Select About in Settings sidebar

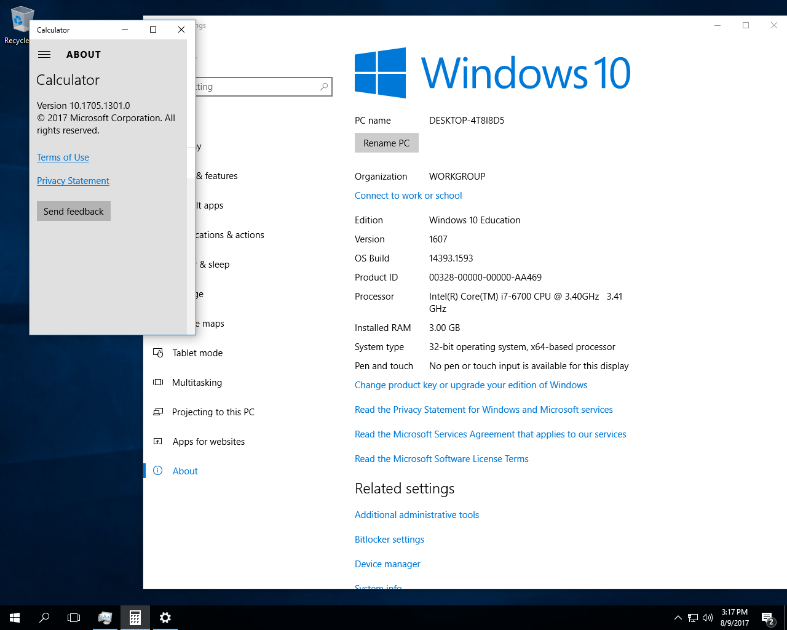[x=237, y=471]
